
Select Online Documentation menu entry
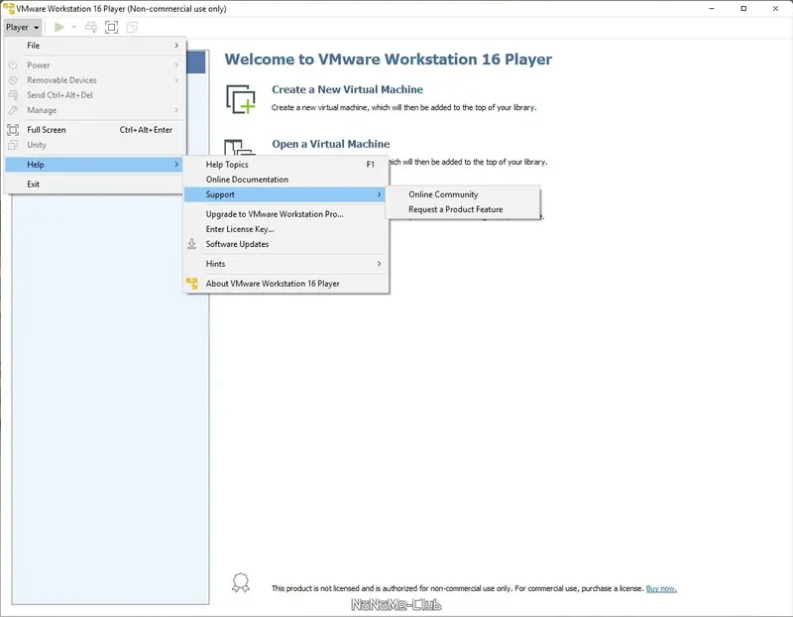(x=286, y=180)
